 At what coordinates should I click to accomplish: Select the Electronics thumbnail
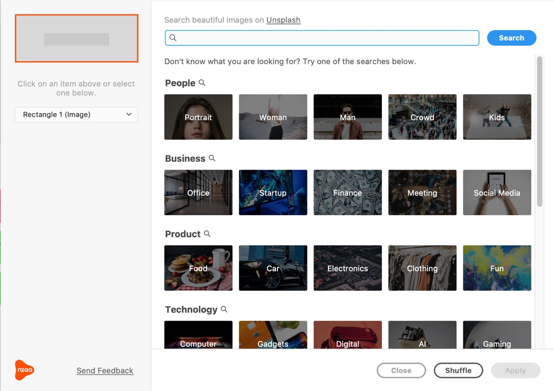coord(347,268)
